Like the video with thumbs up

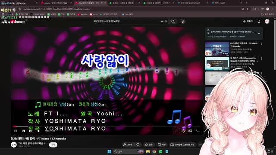[x=128, y=145]
